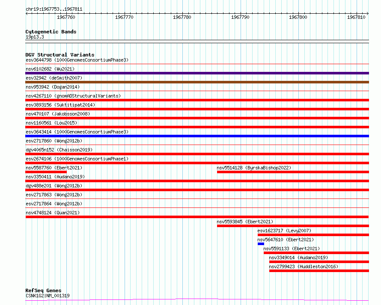Viewport: 381px width, 305px height.
Task: Open the 19p13.3 cytogenetic band
Action: tap(35, 37)
